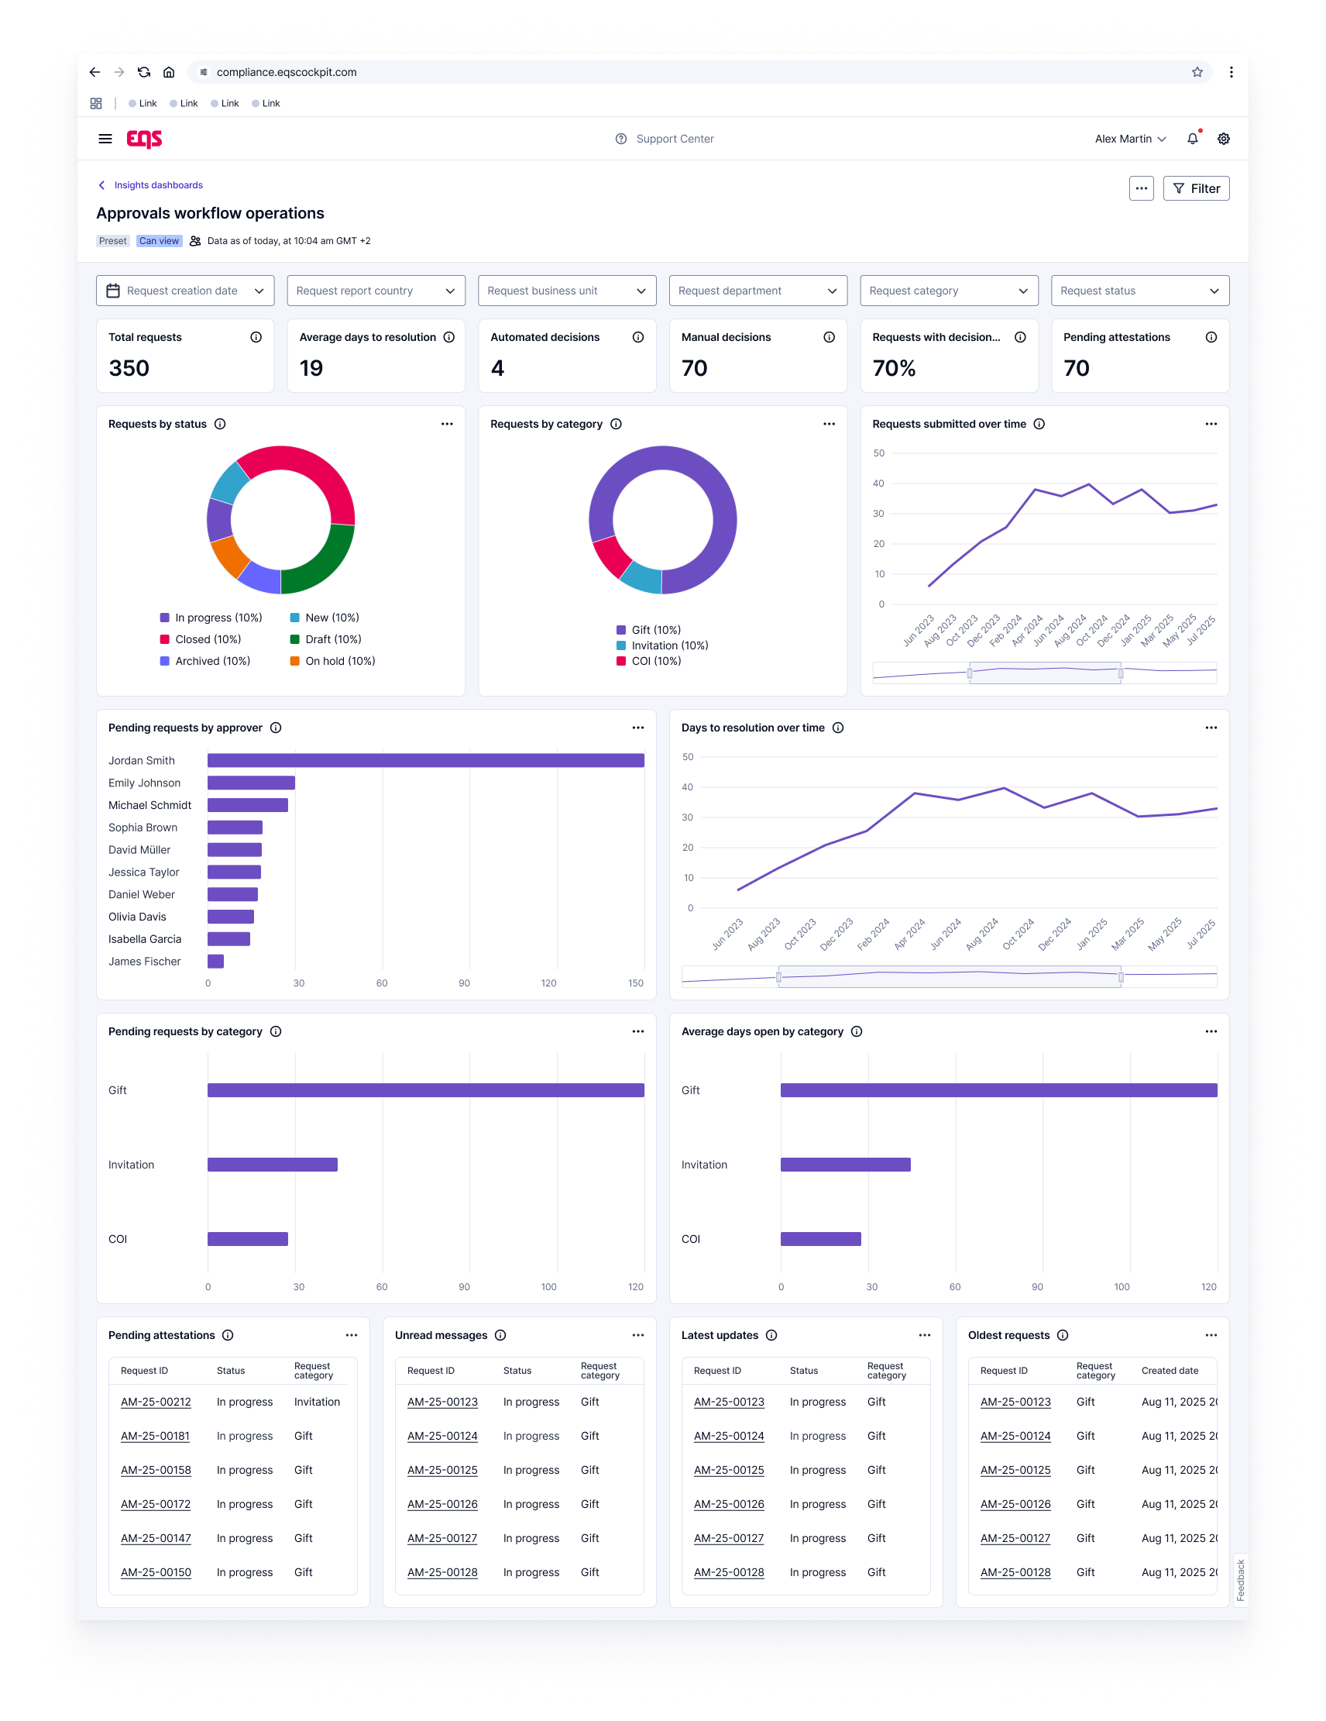Click first Link bookmark
1326x1721 pixels.
coord(143,103)
